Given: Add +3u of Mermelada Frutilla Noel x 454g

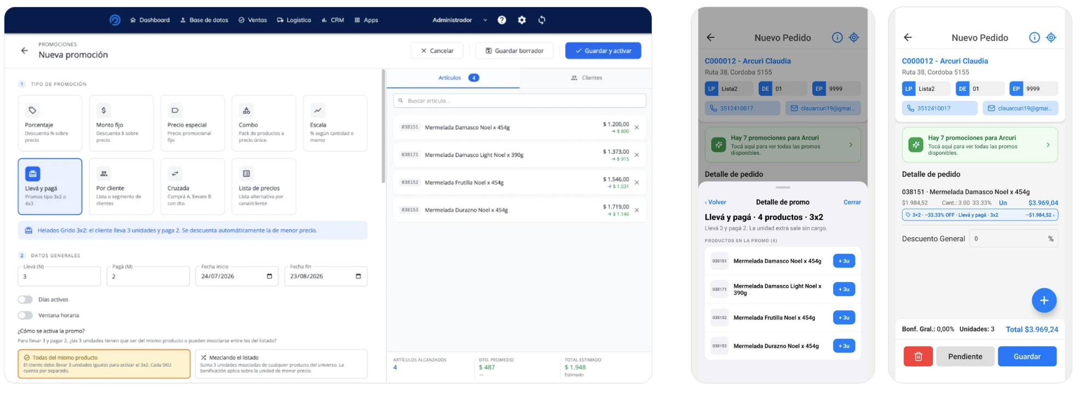Looking at the screenshot, I should tap(844, 317).
